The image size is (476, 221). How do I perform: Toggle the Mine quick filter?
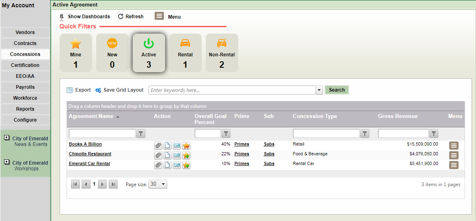(76, 53)
